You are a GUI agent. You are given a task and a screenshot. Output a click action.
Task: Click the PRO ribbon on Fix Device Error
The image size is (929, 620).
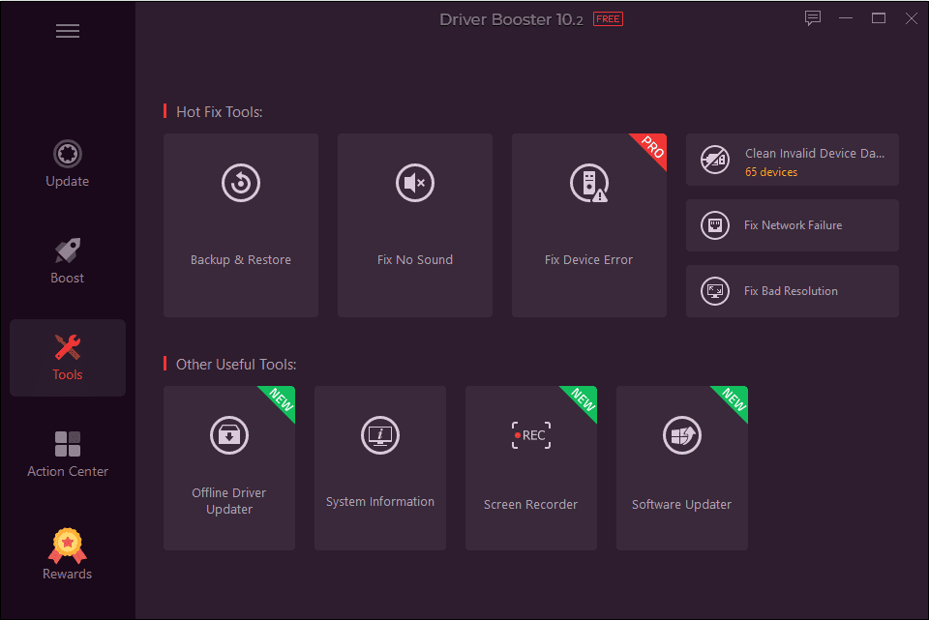pos(652,147)
